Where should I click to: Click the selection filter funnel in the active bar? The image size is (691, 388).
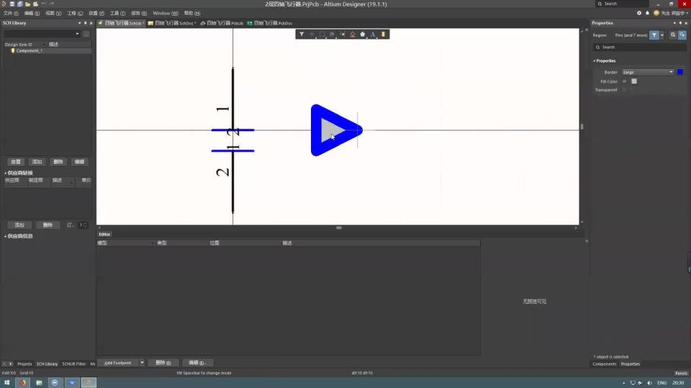click(302, 34)
